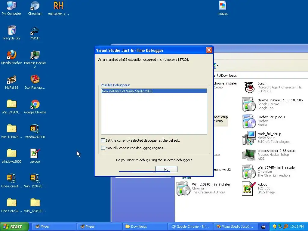Click the Safely Remove Hardware tray icon

point(280,226)
